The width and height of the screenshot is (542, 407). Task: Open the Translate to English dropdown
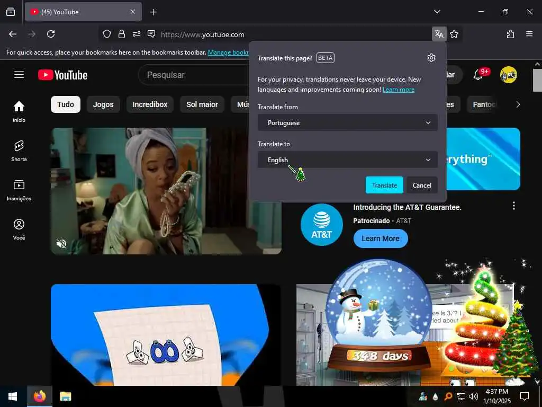[x=347, y=160]
